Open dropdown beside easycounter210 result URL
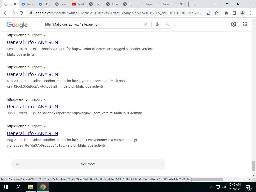This screenshot has height=192, width=256. point(45,126)
